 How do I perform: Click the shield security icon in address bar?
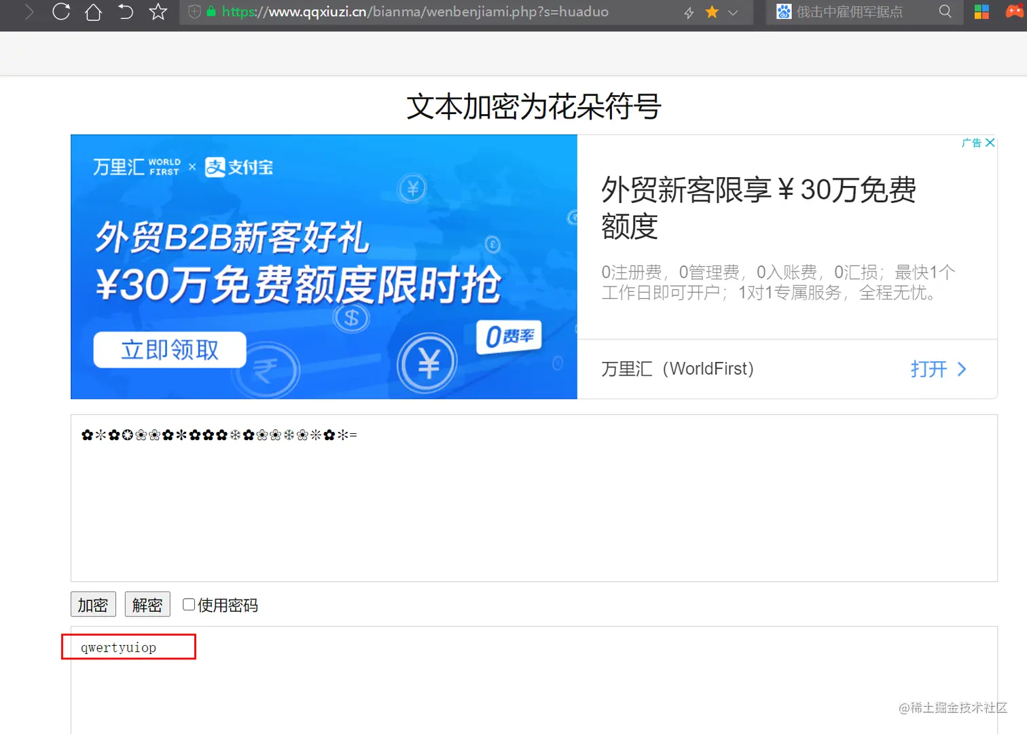[194, 12]
